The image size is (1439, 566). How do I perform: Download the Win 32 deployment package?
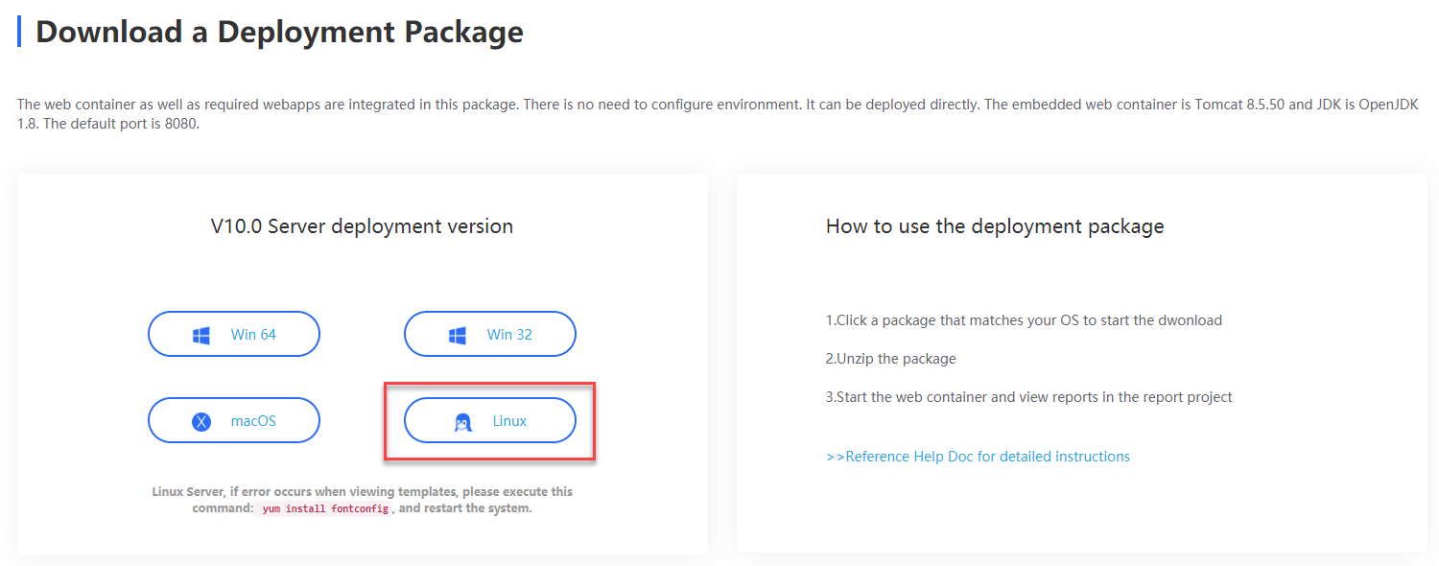(x=489, y=333)
